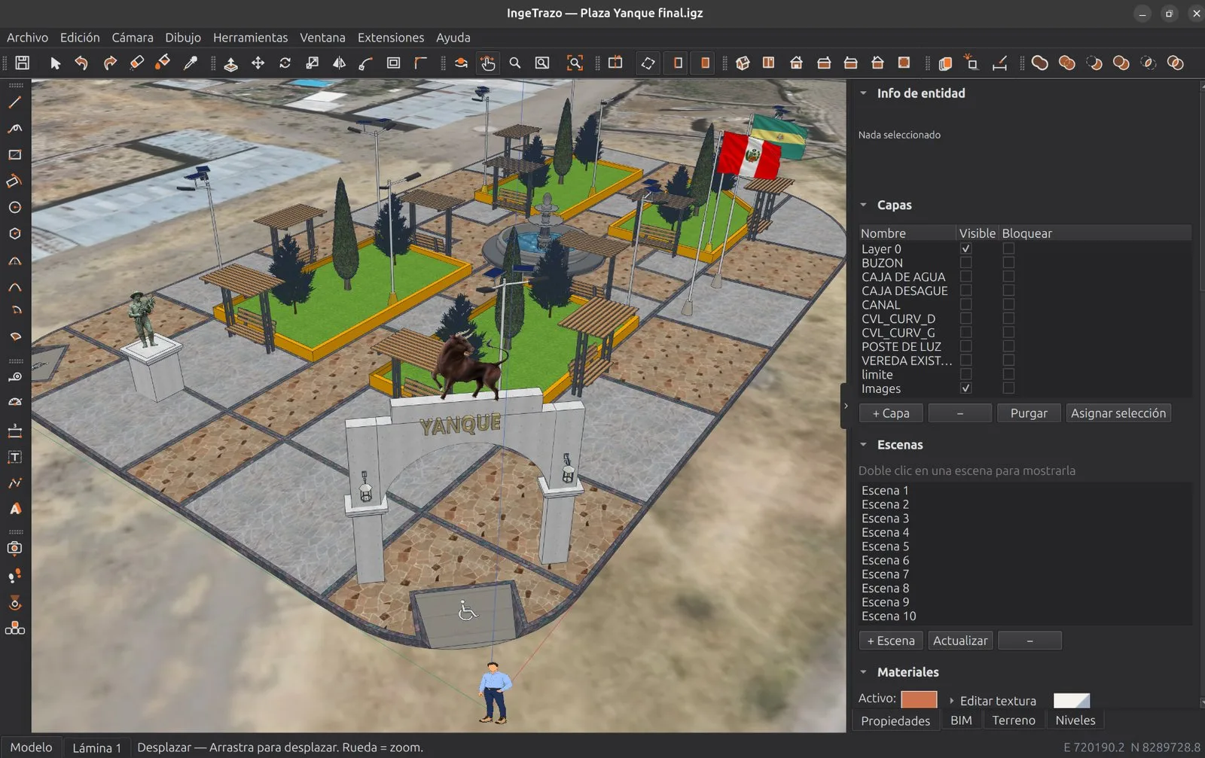Choose the Orbit camera tool
Viewport: 1205px width, 758px height.
pos(461,63)
